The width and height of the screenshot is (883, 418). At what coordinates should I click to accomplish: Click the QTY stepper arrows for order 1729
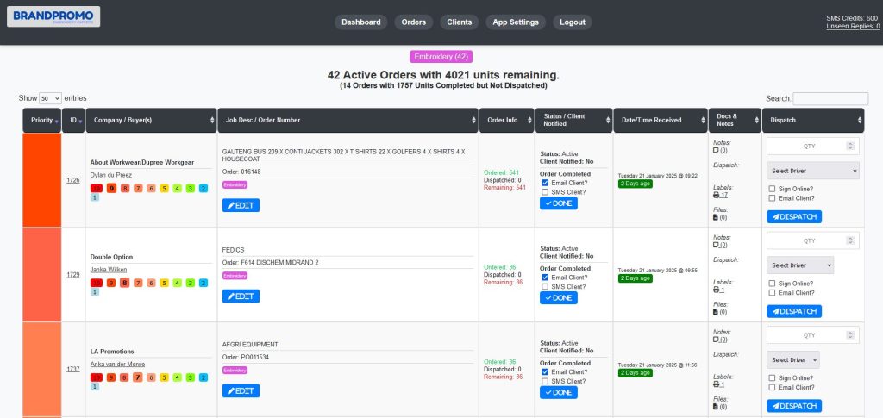pyautogui.click(x=850, y=240)
